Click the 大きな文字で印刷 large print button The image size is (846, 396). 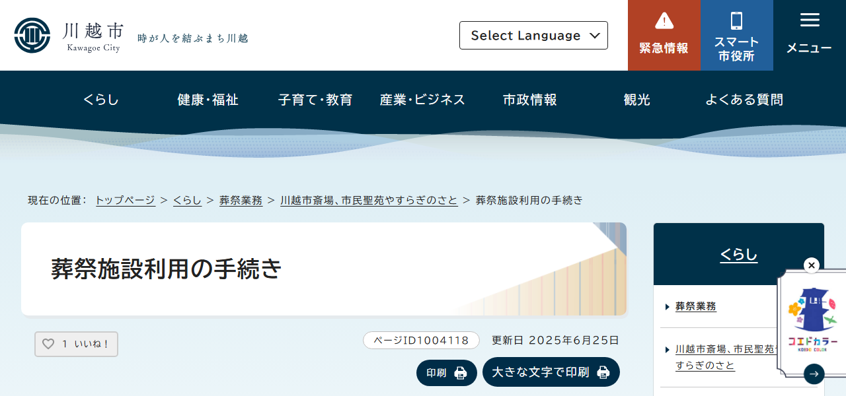[x=551, y=372]
